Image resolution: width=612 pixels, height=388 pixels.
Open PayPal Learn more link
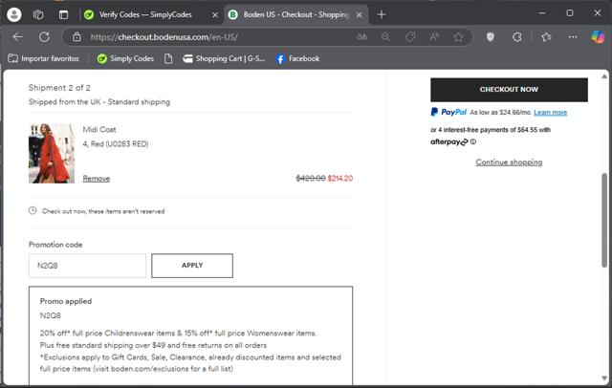pyautogui.click(x=551, y=113)
